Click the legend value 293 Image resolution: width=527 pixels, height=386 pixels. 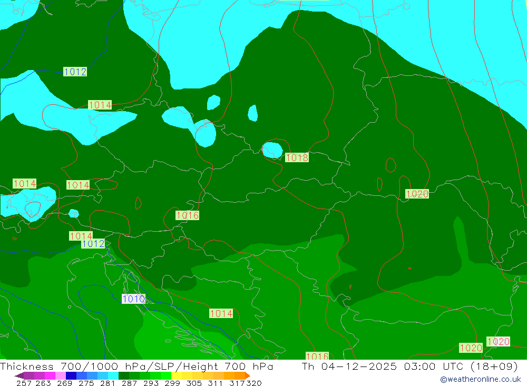[151, 383]
